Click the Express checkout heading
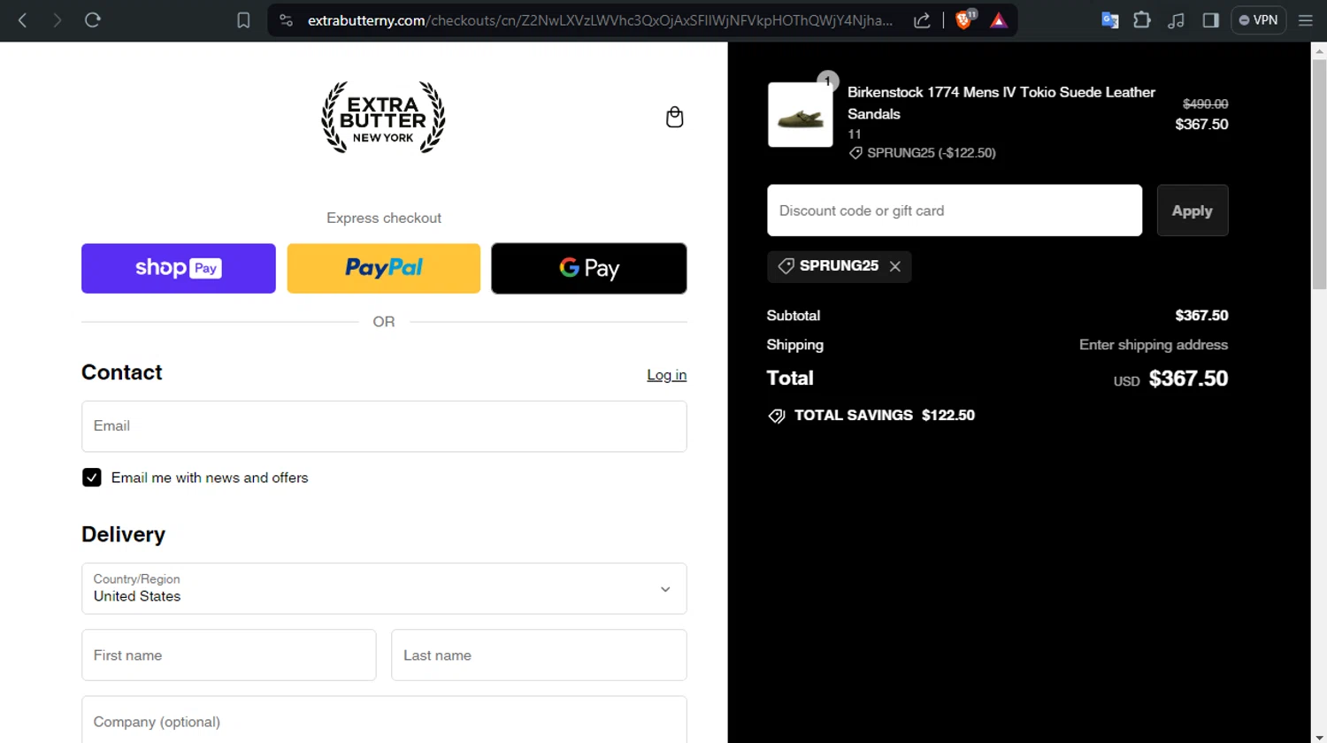 coord(384,218)
